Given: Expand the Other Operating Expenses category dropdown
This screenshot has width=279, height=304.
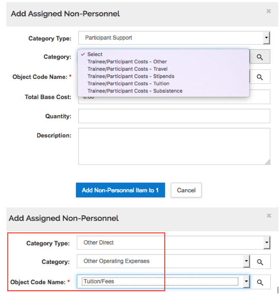Looking at the screenshot, I should point(246,261).
